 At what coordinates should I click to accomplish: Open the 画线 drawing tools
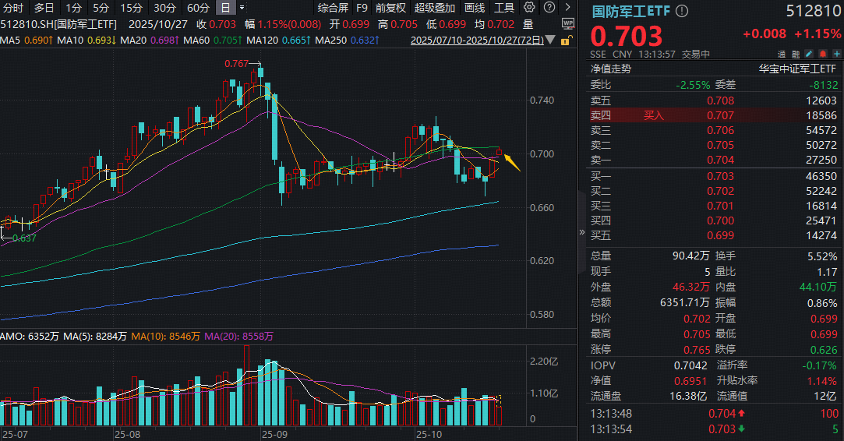pos(474,8)
